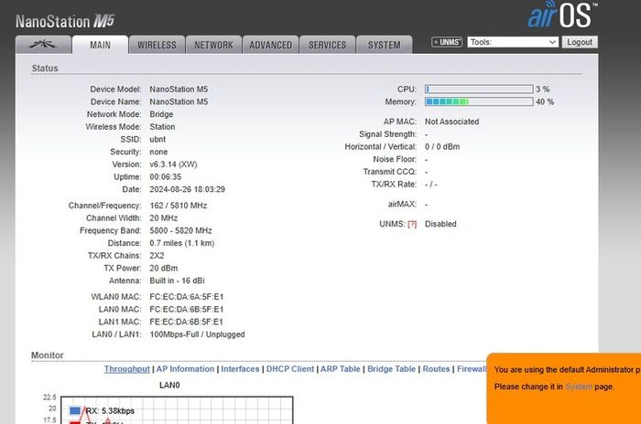The height and width of the screenshot is (424, 641).
Task: Click the Not Associated AP MAC value
Action: point(451,122)
